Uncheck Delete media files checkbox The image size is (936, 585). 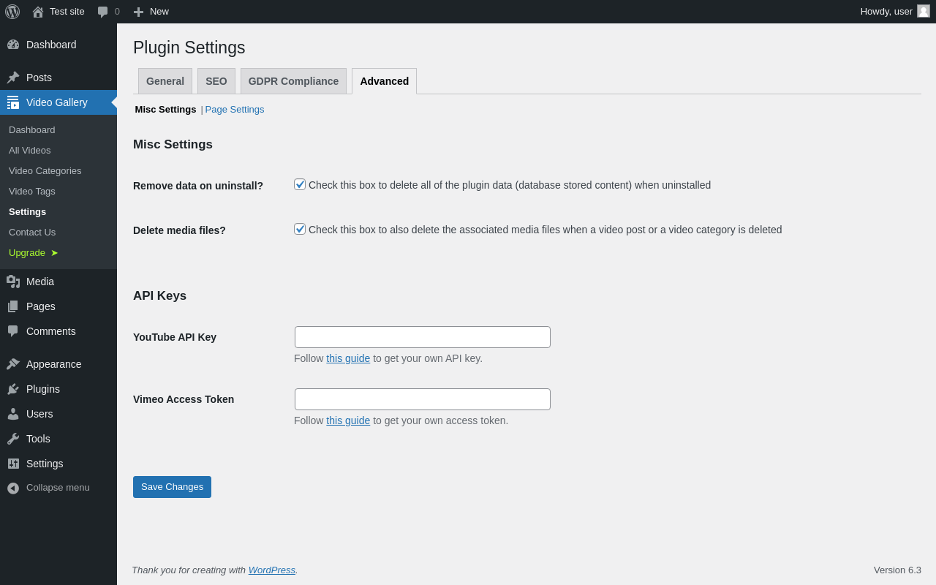tap(300, 229)
